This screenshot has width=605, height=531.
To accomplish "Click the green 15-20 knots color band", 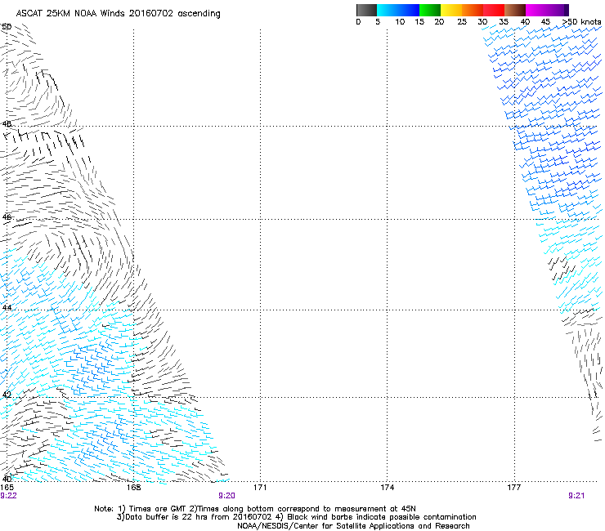I will tap(430, 10).
